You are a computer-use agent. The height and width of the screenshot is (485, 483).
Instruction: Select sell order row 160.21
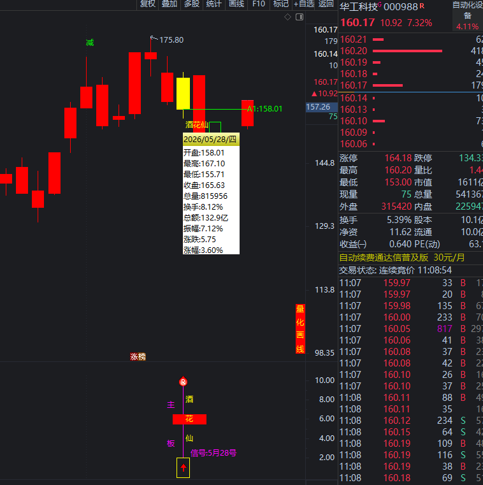(x=411, y=40)
